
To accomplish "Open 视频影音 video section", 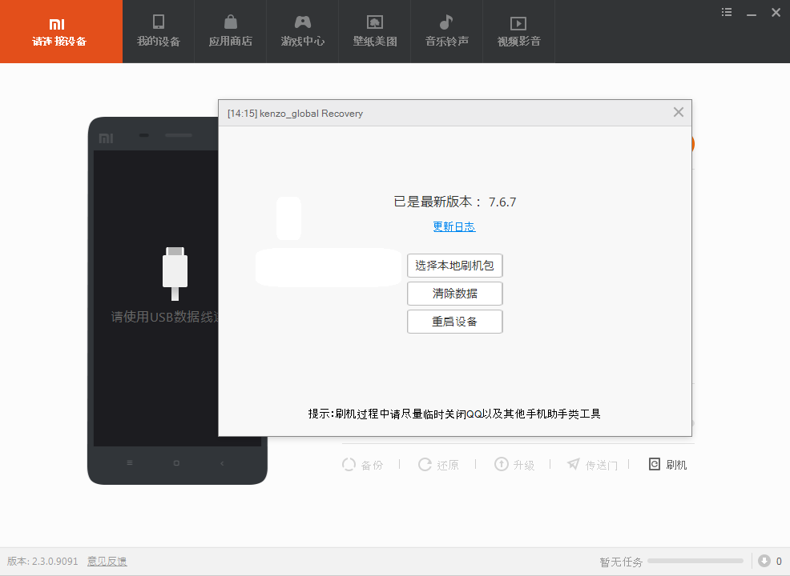I will tap(518, 23).
